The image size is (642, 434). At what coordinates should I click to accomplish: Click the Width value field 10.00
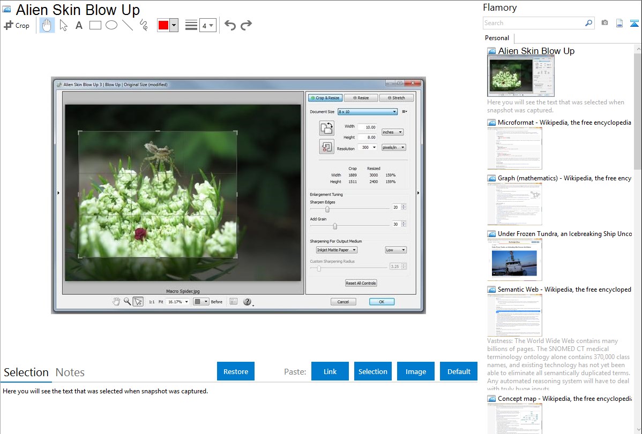[367, 127]
